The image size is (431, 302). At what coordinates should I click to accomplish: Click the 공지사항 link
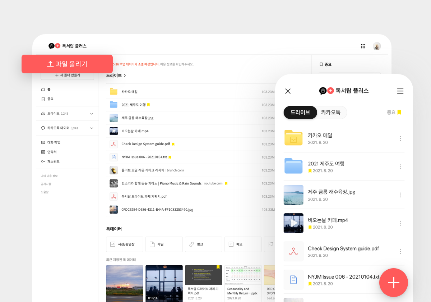tap(46, 184)
